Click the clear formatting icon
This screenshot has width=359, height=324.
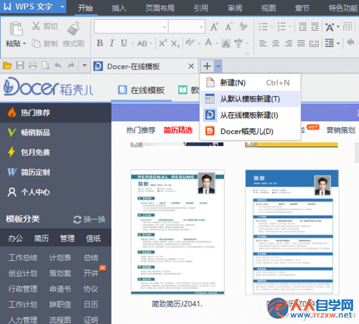pyautogui.click(x=243, y=26)
